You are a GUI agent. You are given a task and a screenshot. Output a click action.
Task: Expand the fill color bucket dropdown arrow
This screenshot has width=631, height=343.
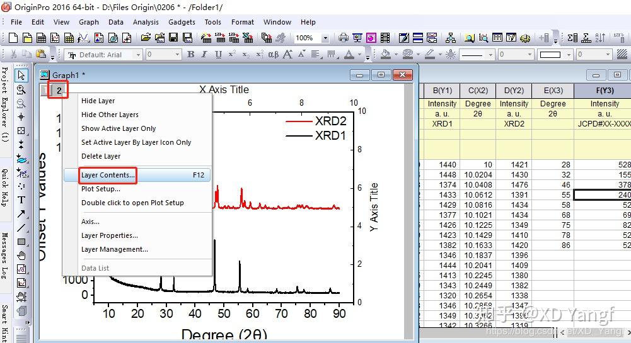pos(396,54)
